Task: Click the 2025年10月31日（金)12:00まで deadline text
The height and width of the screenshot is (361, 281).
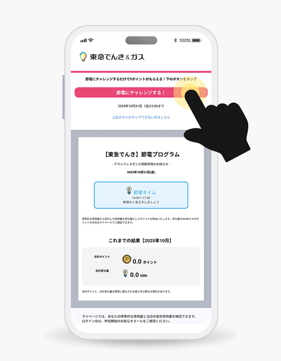Action: click(x=141, y=106)
